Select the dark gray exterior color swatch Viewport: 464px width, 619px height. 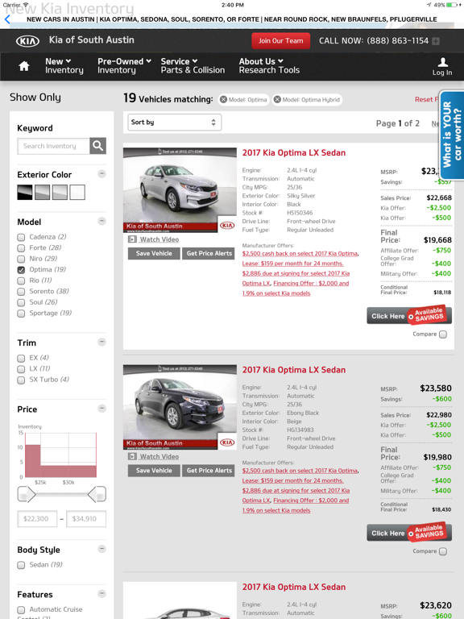(x=42, y=193)
